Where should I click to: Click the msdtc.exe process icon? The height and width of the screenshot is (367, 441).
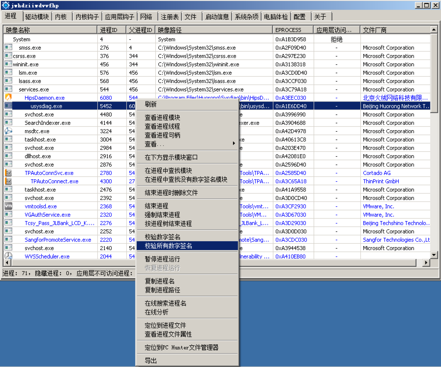click(8, 131)
